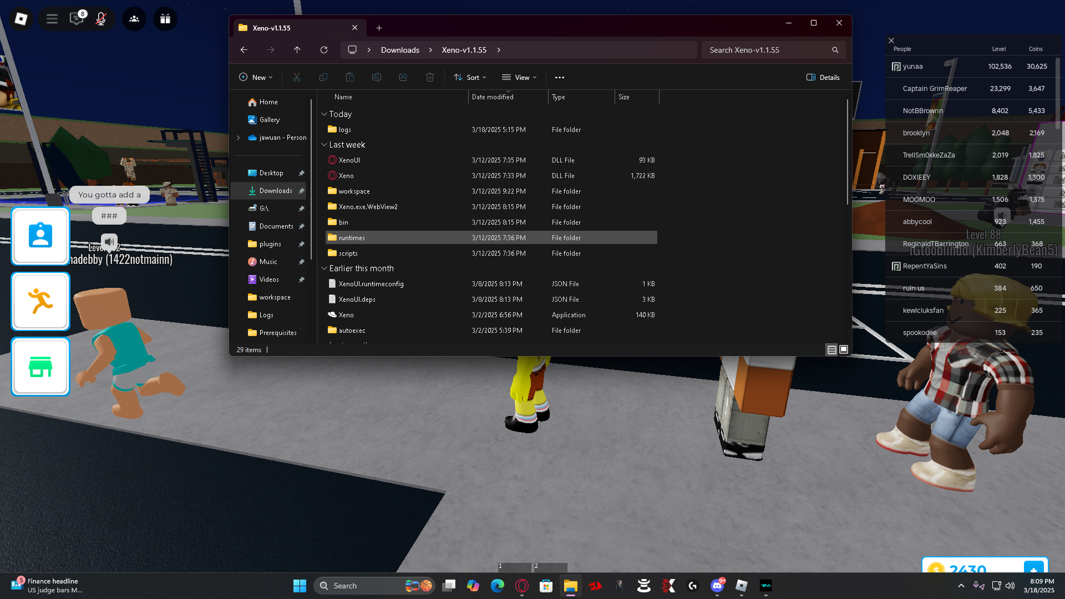Open the running figure emote button

pos(40,301)
